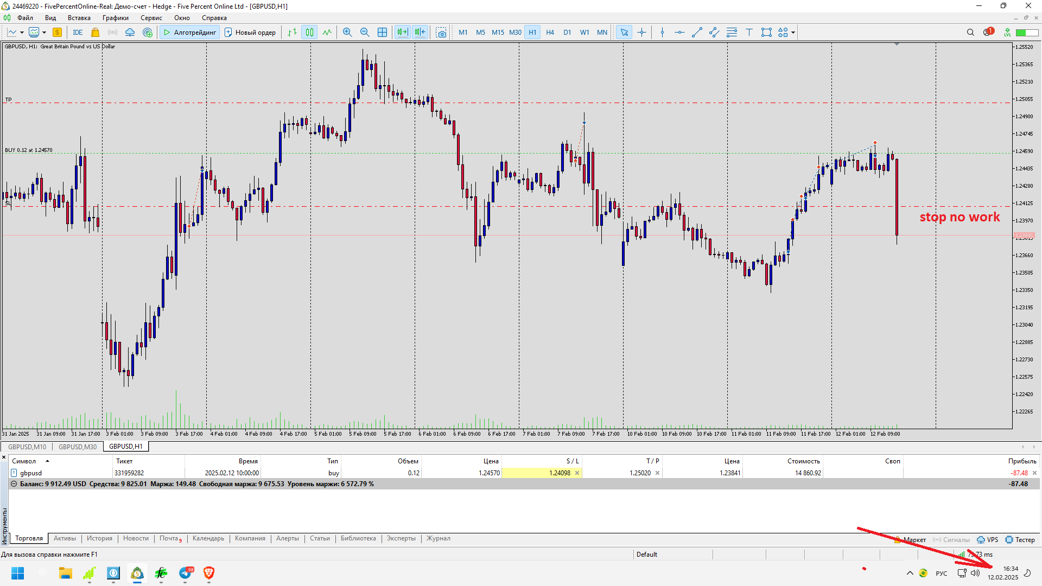Select the crosshair tool

click(641, 33)
